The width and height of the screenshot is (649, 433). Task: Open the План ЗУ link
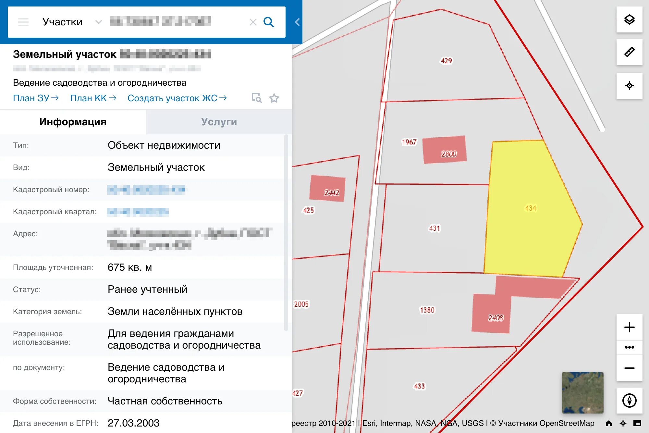(x=36, y=98)
